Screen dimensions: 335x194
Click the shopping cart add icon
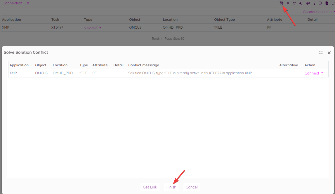click(282, 3)
